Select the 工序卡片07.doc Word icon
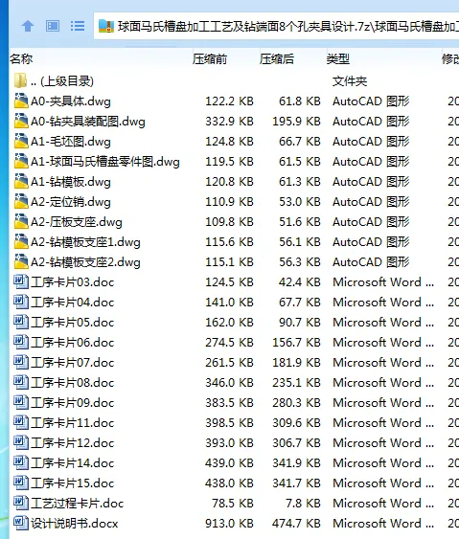The width and height of the screenshot is (459, 539). click(21, 362)
